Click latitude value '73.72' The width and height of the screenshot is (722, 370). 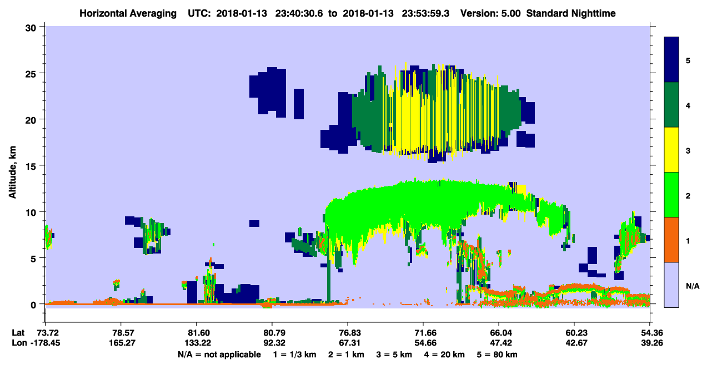tap(46, 333)
